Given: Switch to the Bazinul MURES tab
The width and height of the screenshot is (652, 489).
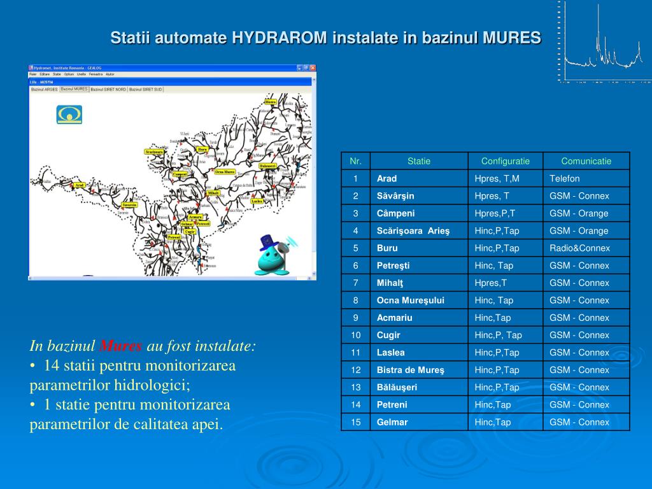Looking at the screenshot, I should pos(74,89).
